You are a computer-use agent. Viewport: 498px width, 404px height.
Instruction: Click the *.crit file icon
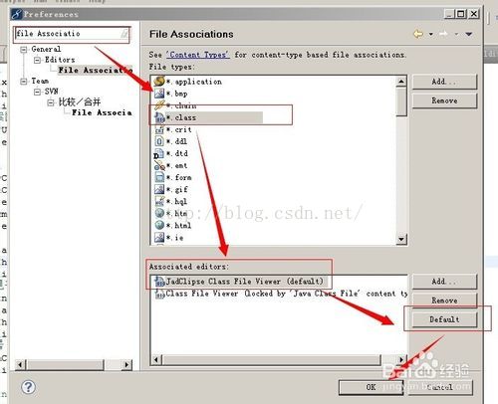click(x=159, y=129)
